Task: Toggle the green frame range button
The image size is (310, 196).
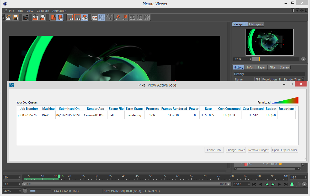Action: coord(292,184)
